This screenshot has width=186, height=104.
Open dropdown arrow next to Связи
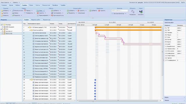pyautogui.click(x=44, y=11)
